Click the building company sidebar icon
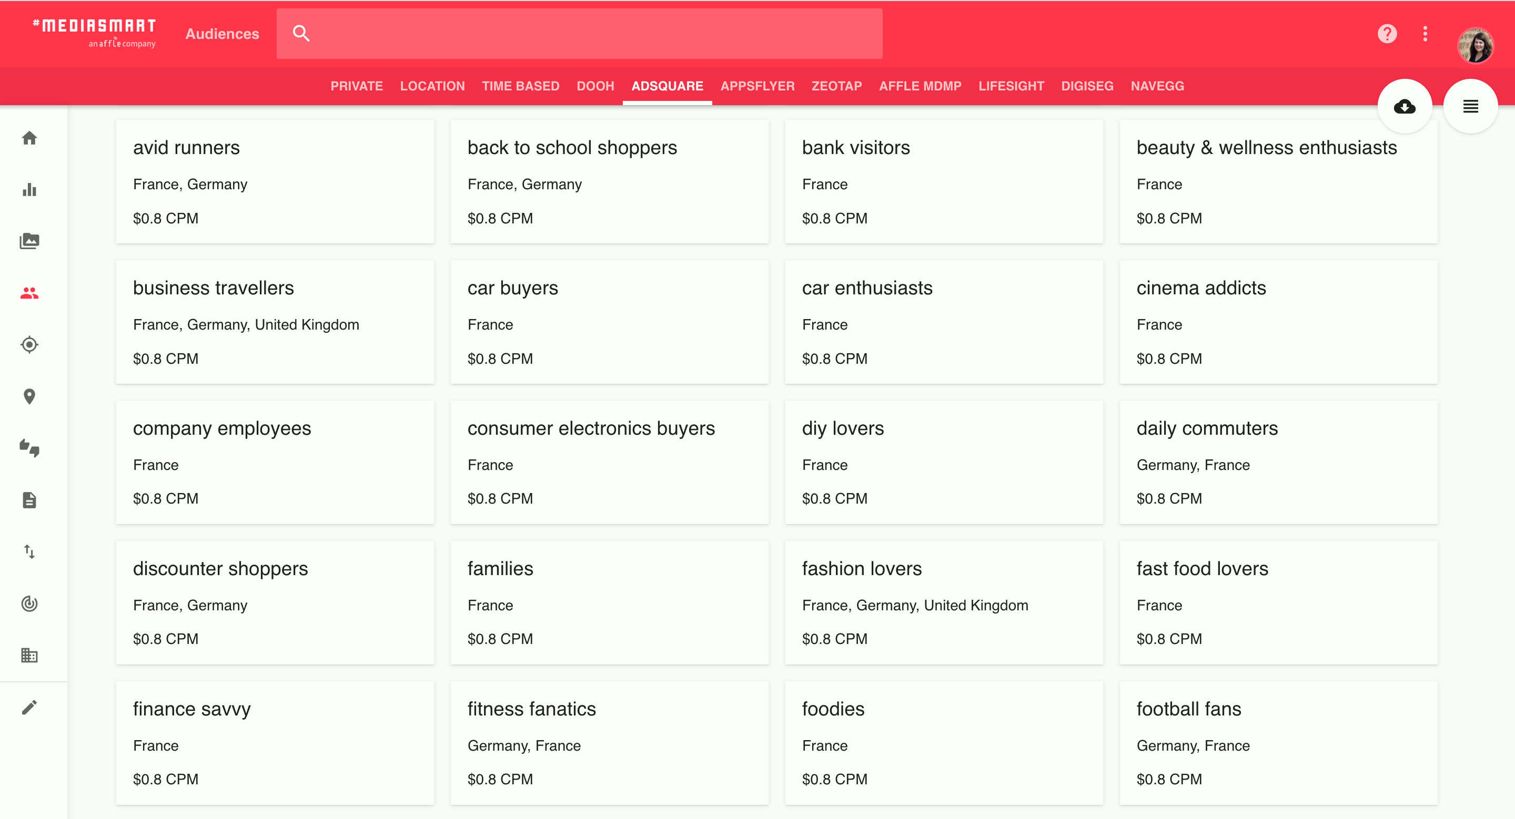The height and width of the screenshot is (819, 1515). tap(29, 655)
